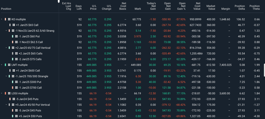Sort by the Position column header
The height and width of the screenshot is (119, 265).
tap(6, 9)
